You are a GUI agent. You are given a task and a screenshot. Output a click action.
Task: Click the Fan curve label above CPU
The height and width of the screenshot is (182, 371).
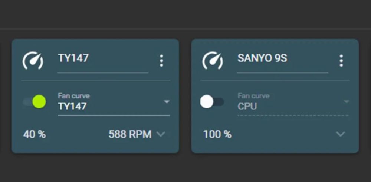pos(253,96)
